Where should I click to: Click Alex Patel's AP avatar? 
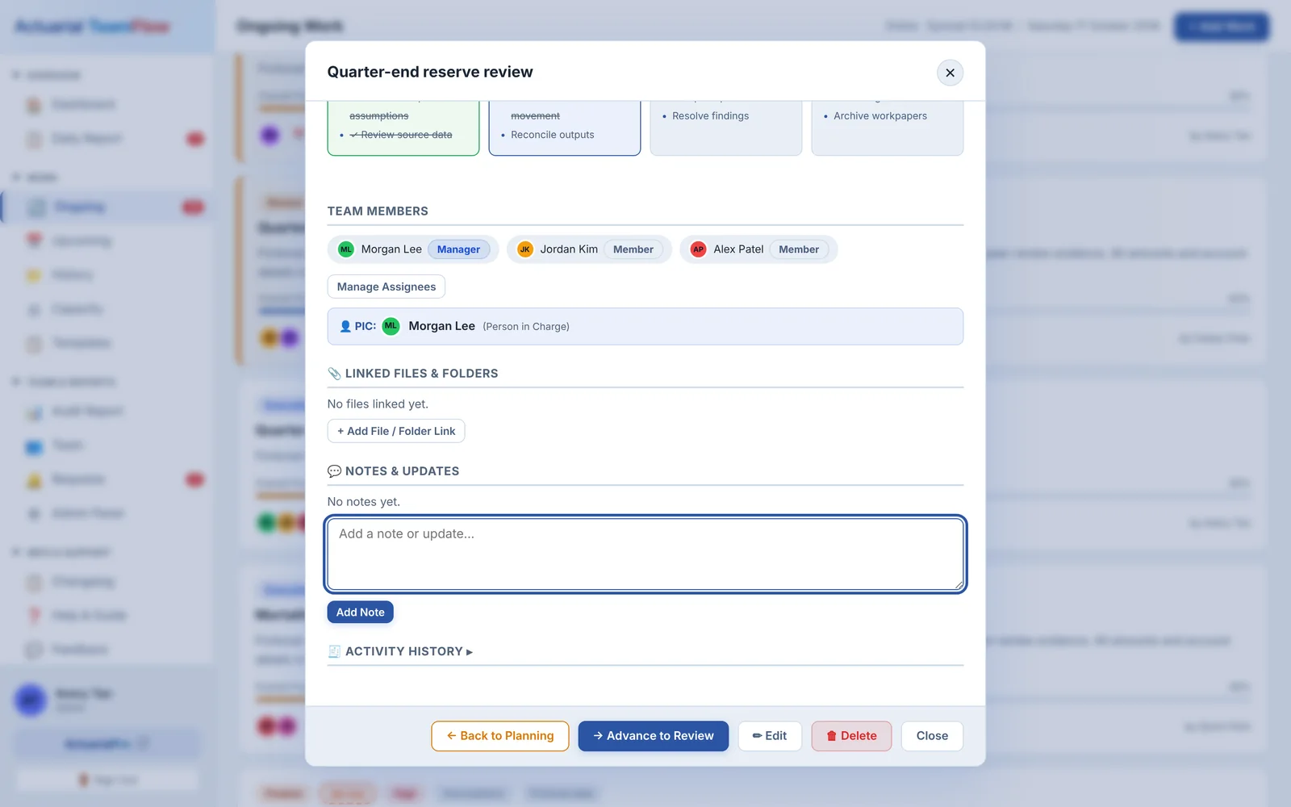point(699,249)
